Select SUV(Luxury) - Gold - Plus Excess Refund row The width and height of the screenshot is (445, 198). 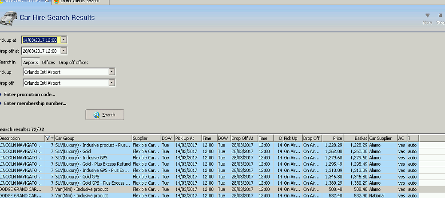click(210, 164)
